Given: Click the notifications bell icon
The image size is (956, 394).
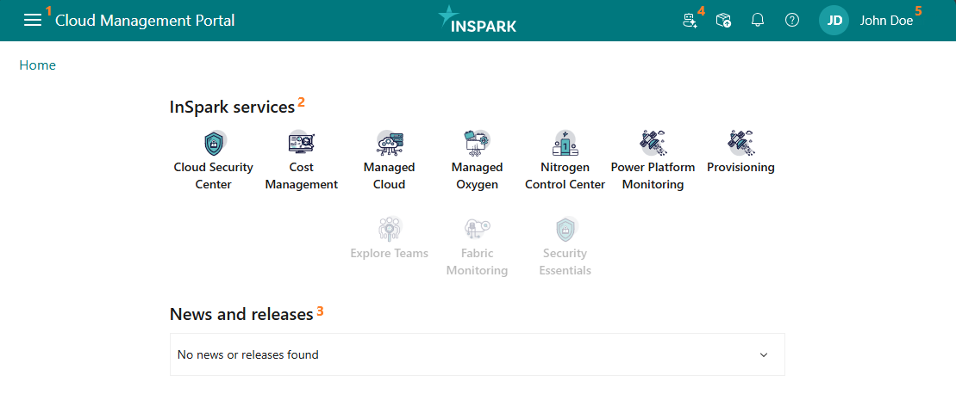Looking at the screenshot, I should [758, 21].
